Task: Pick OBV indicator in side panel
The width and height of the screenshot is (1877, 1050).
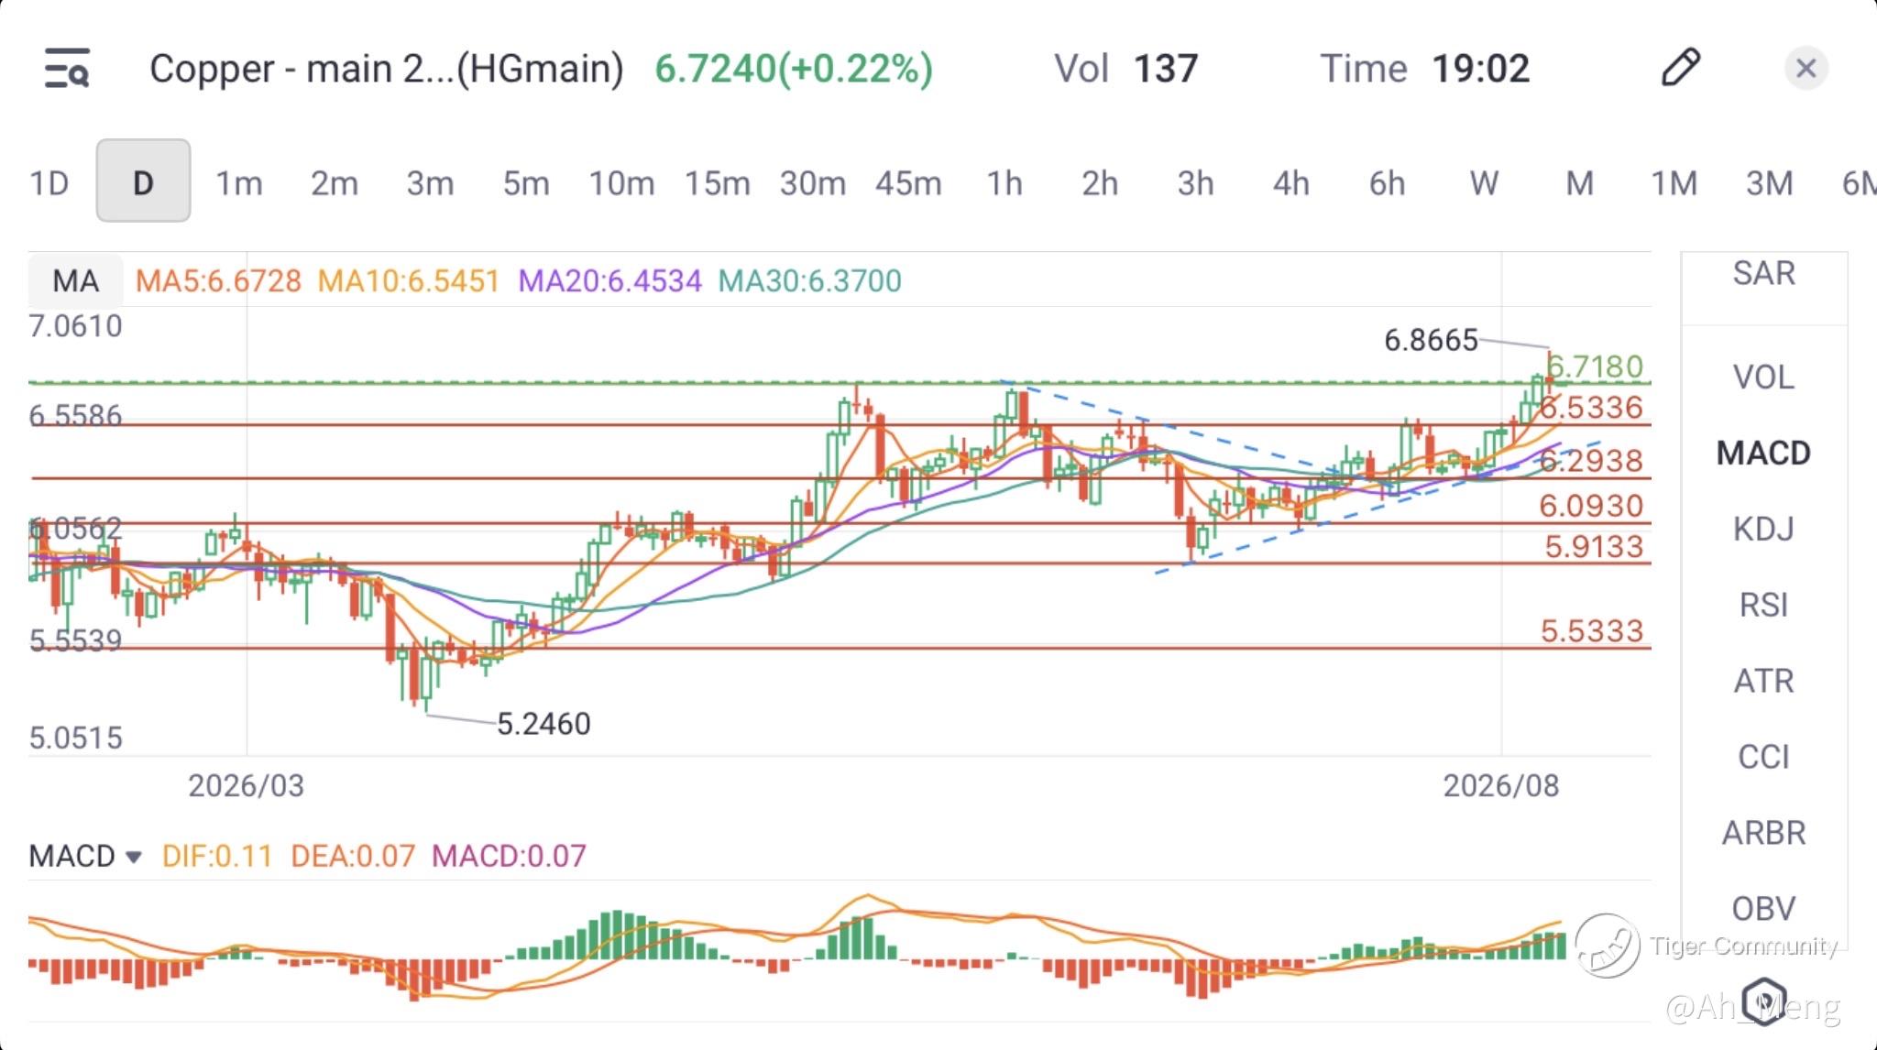Action: click(1764, 909)
